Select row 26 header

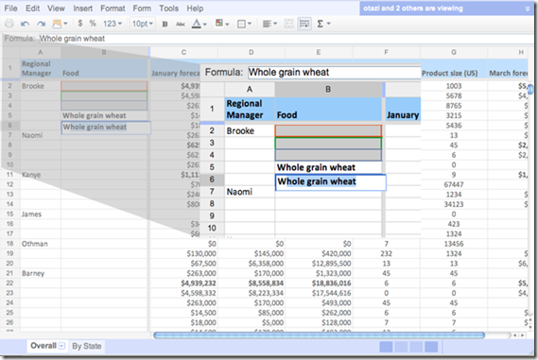pyautogui.click(x=9, y=322)
